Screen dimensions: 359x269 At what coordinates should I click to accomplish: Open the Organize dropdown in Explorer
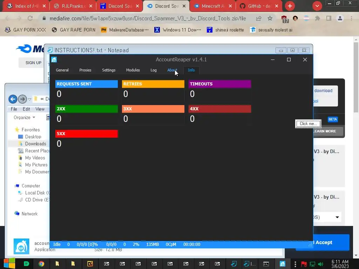point(24,117)
